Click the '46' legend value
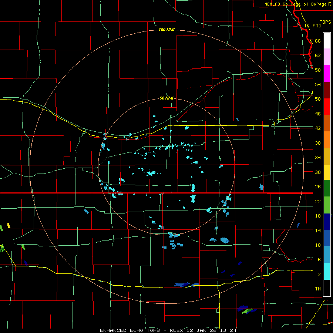Screen dimensions: 333x333 pyautogui.click(x=318, y=114)
